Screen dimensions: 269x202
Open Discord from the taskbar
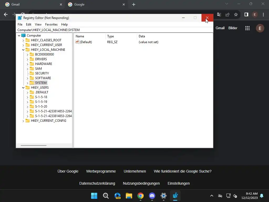pyautogui.click(x=152, y=196)
